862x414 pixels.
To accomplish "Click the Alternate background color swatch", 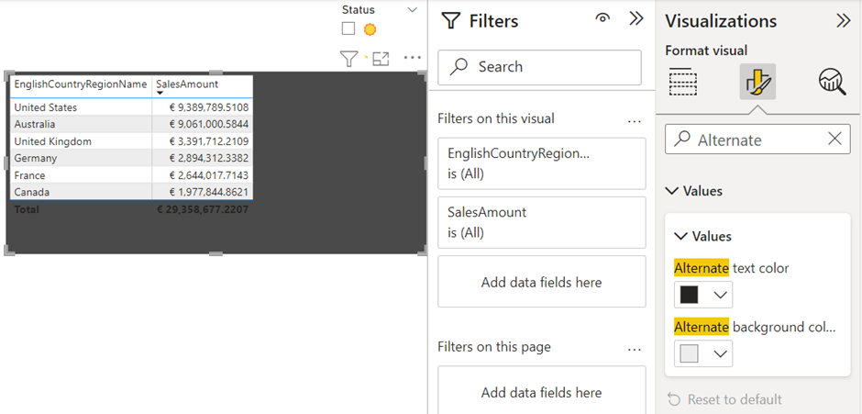I will [x=690, y=353].
